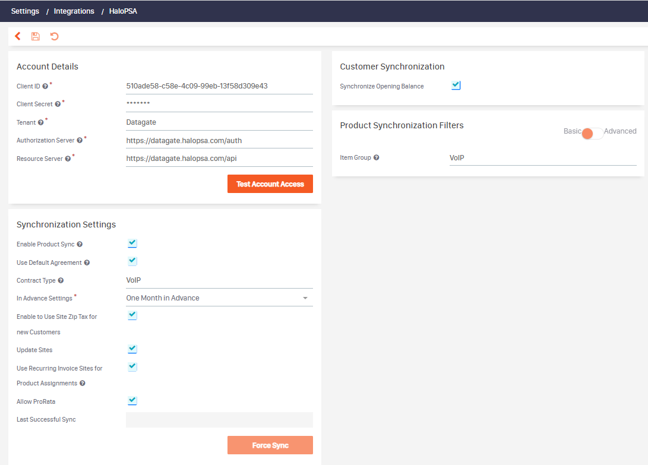Viewport: 648px width, 465px height.
Task: Edit the Client ID field
Action: [x=219, y=86]
